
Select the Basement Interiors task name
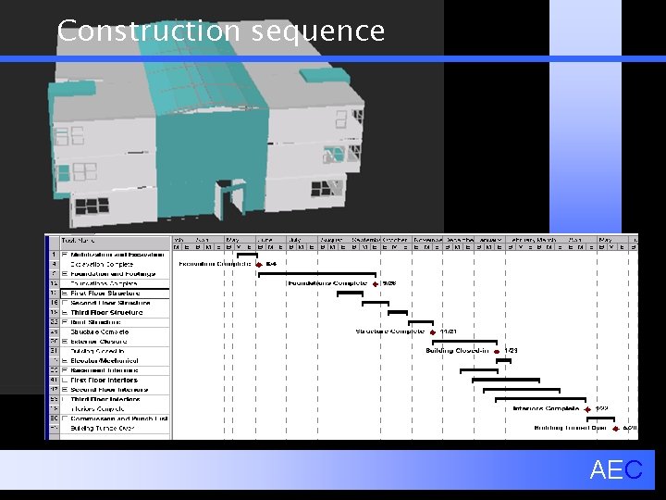pos(105,370)
